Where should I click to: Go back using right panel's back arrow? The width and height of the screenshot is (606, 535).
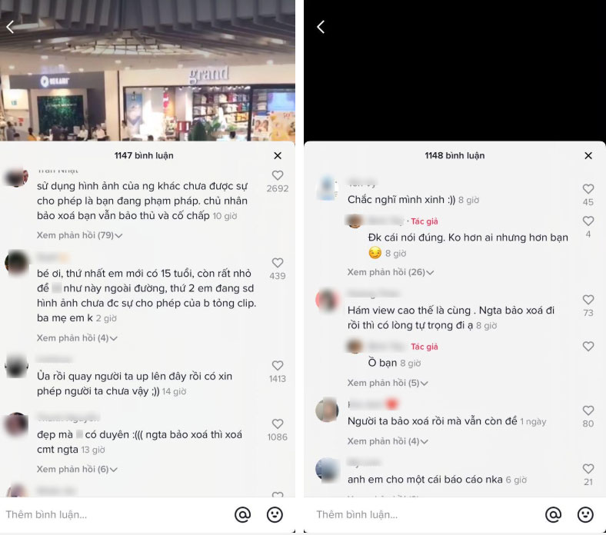click(x=321, y=27)
